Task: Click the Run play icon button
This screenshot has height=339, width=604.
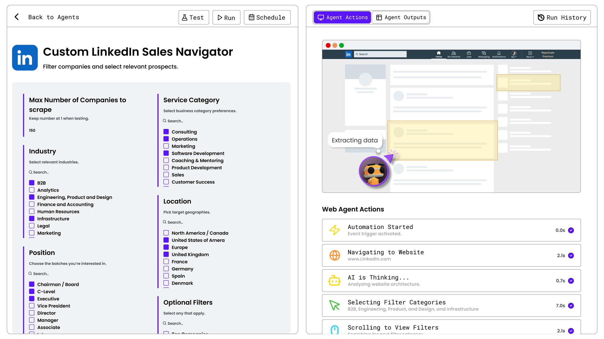Action: (226, 17)
